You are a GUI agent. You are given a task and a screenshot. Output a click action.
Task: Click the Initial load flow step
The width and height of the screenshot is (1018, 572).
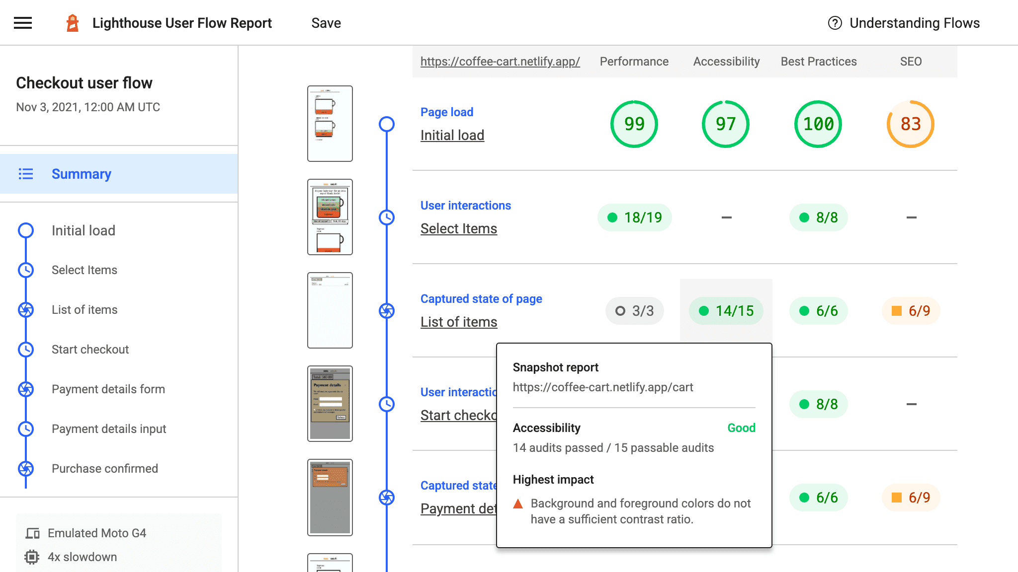pyautogui.click(x=83, y=229)
